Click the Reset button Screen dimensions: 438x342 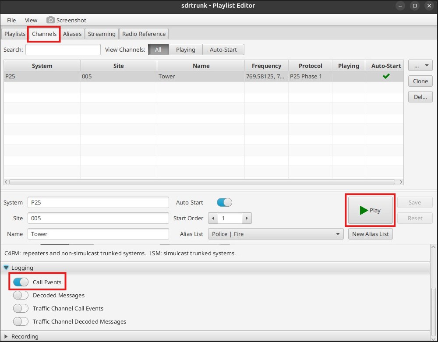tap(415, 218)
